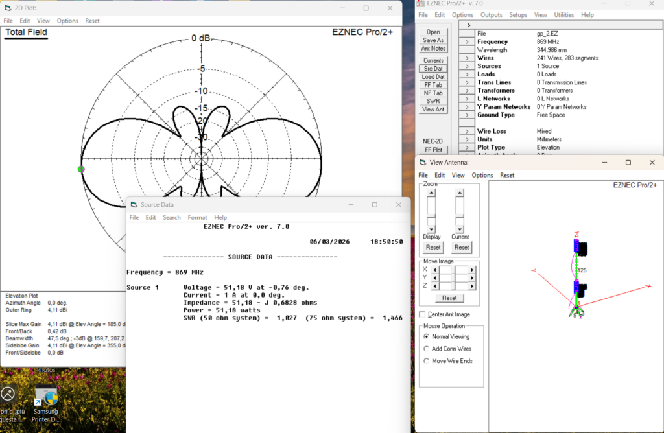Click Display zoom slider up arrow
Viewport: 664px width, 433px height.
point(431,193)
